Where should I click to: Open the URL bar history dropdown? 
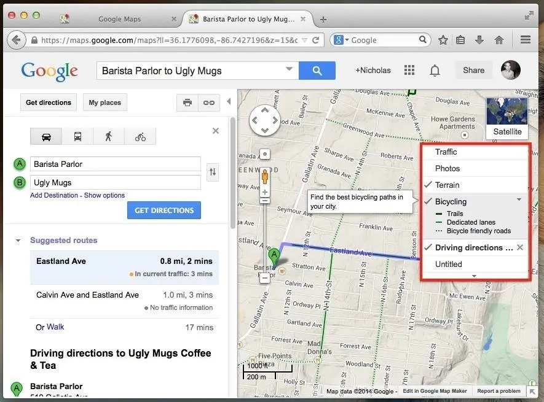[304, 41]
